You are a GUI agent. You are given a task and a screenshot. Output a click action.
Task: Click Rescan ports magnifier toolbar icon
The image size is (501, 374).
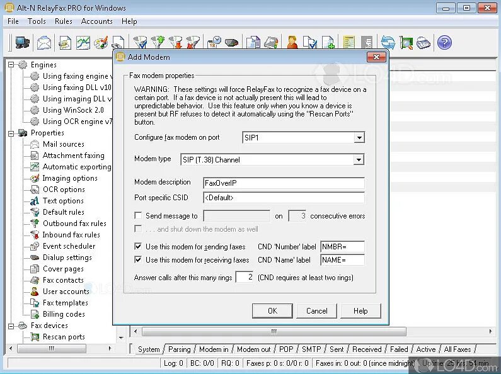point(406,42)
